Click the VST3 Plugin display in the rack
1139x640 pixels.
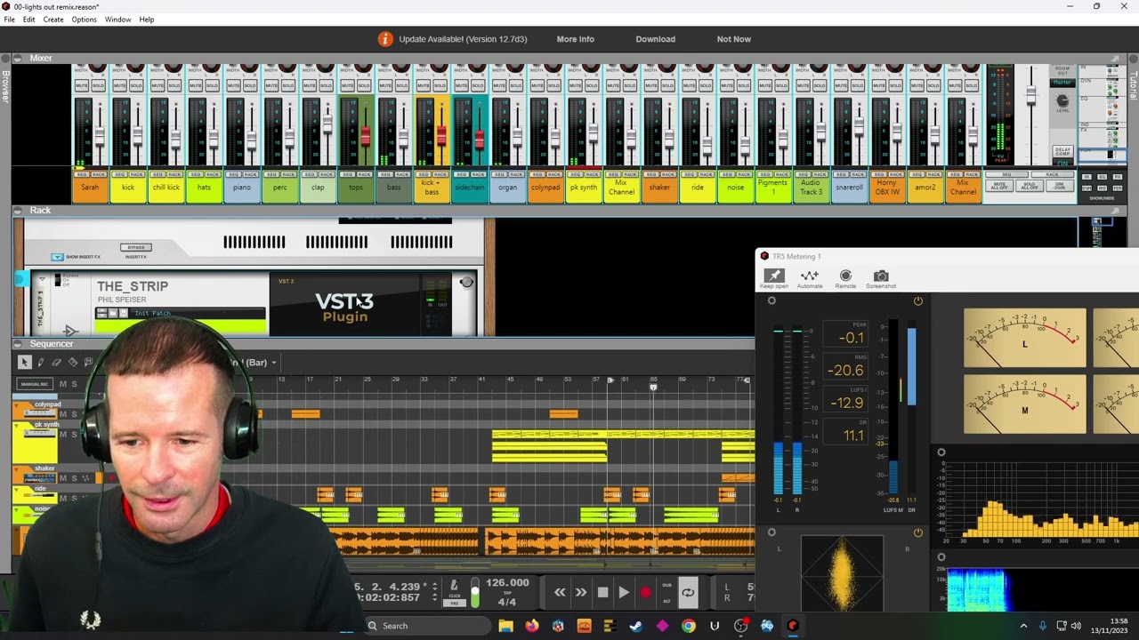344,308
